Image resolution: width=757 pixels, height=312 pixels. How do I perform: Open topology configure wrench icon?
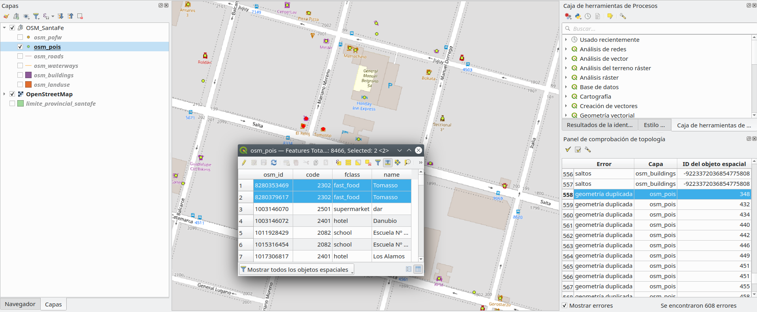pos(588,149)
